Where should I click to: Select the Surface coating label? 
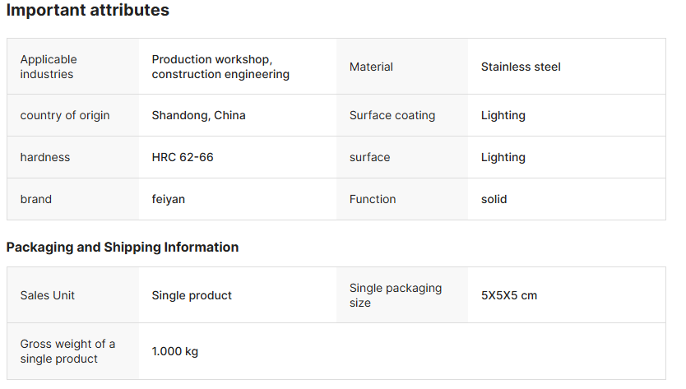[392, 115]
